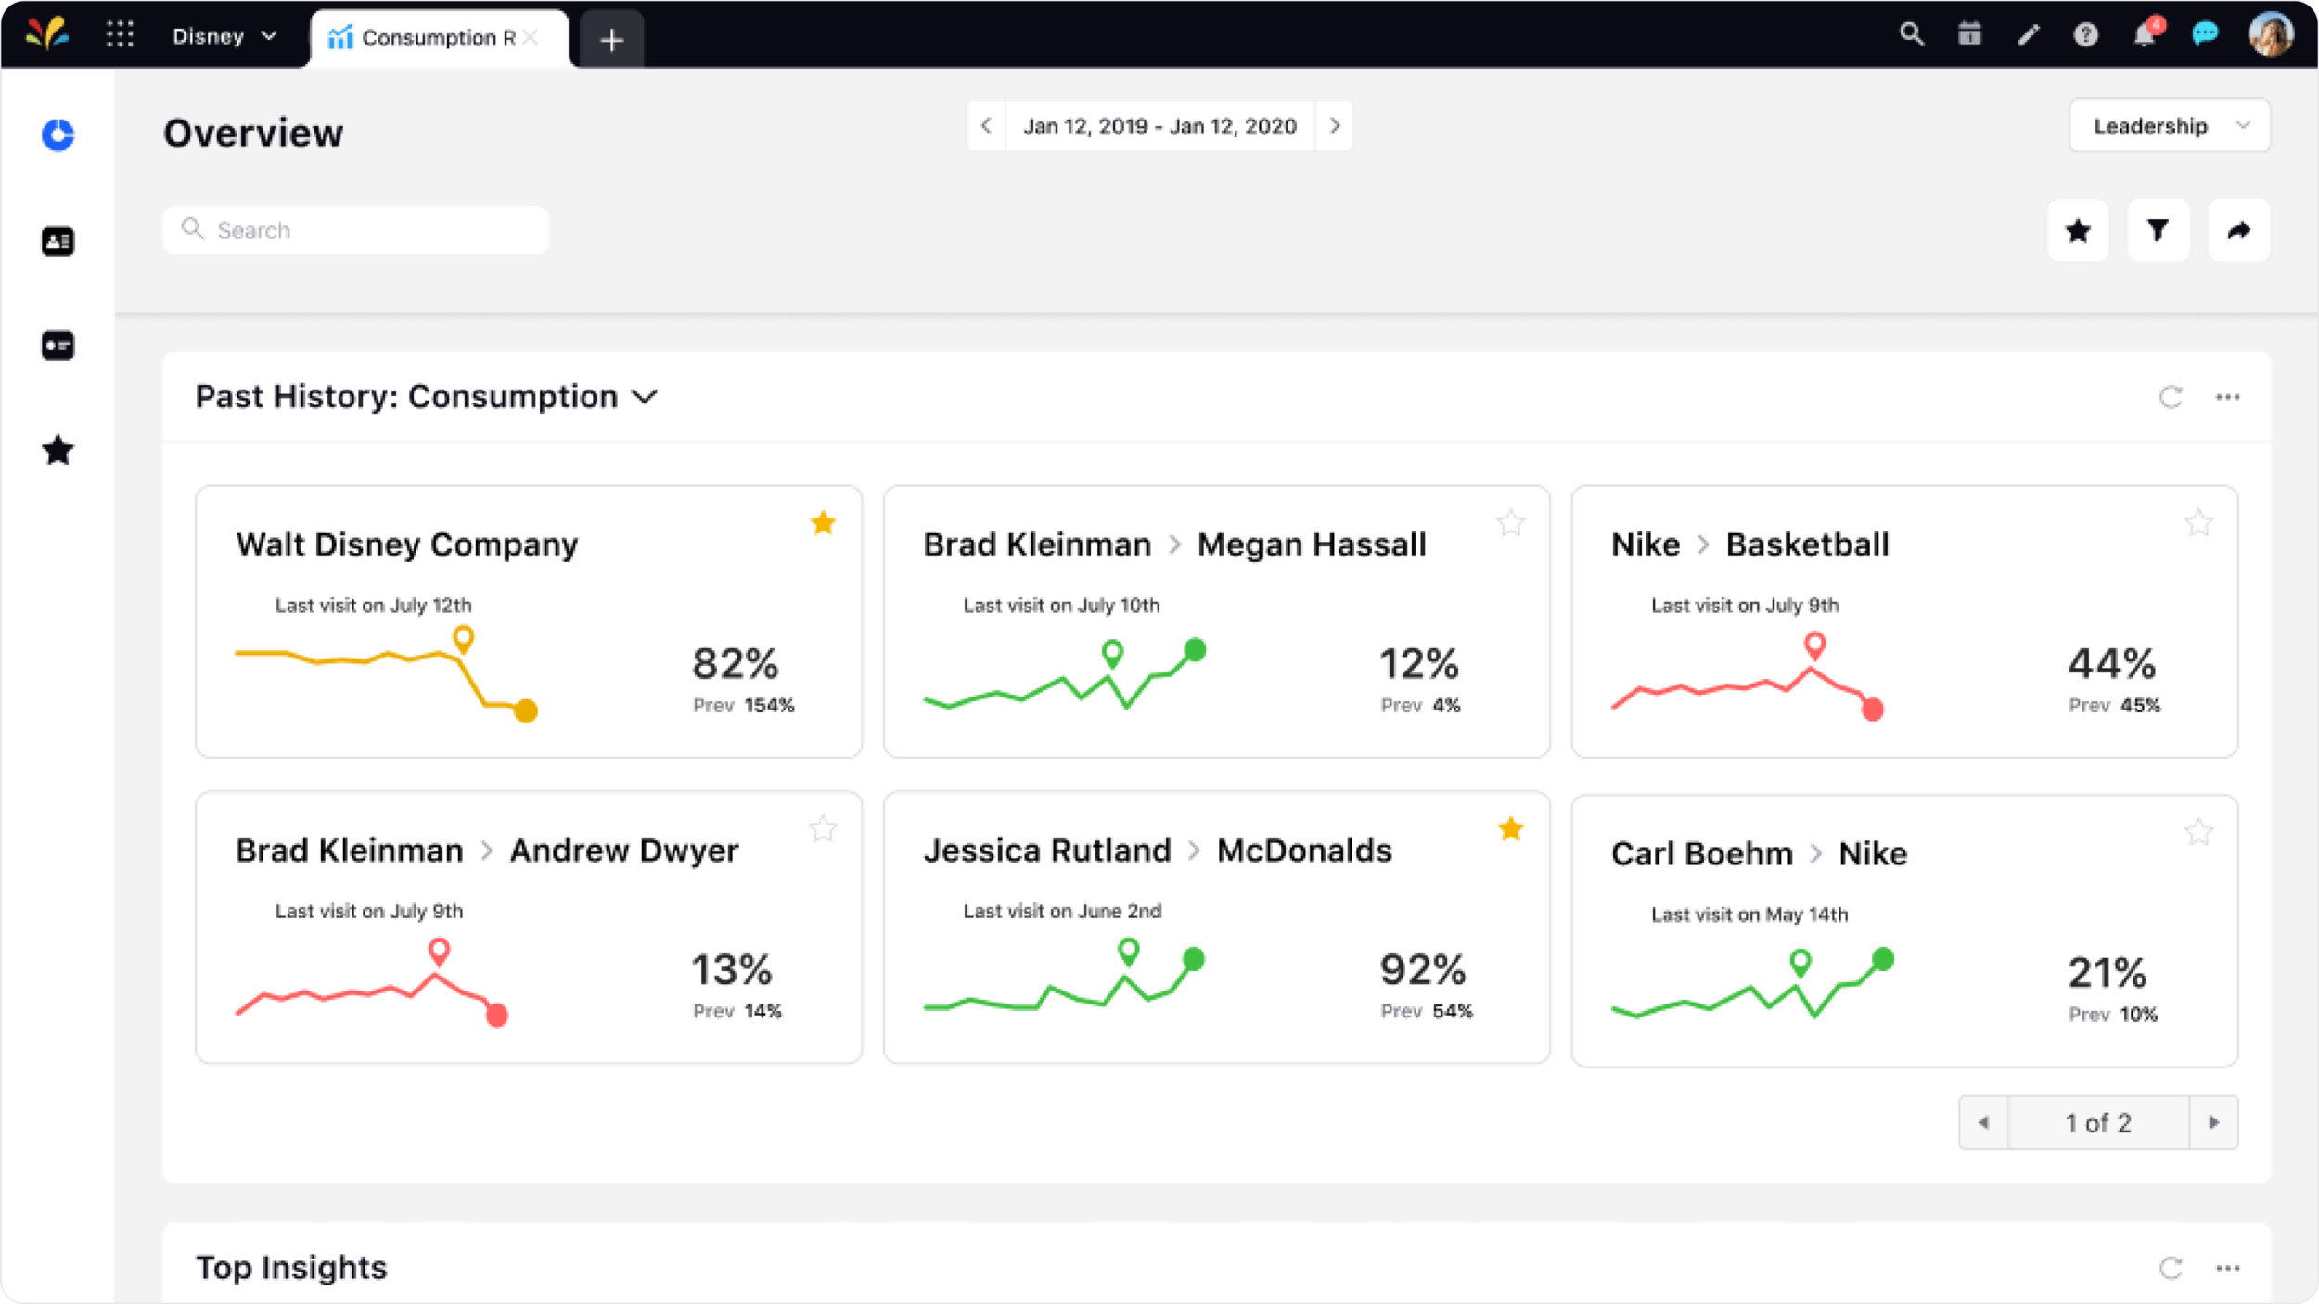2319x1304 pixels.
Task: Open the Disney workspace dropdown
Action: [224, 36]
